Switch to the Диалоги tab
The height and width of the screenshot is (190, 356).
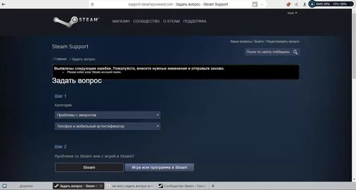[26, 186]
